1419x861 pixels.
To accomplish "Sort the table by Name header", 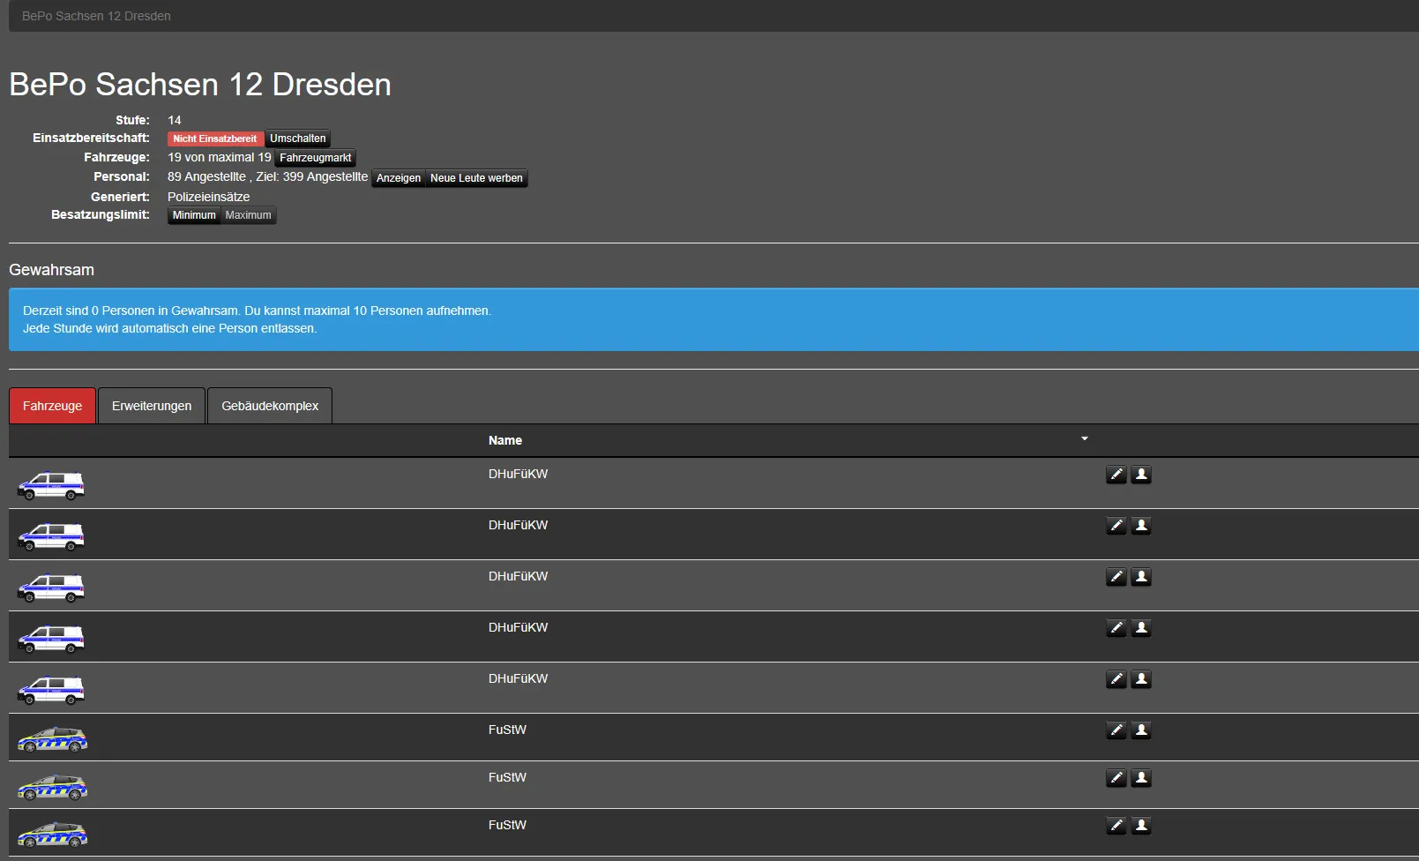I will pyautogui.click(x=505, y=440).
